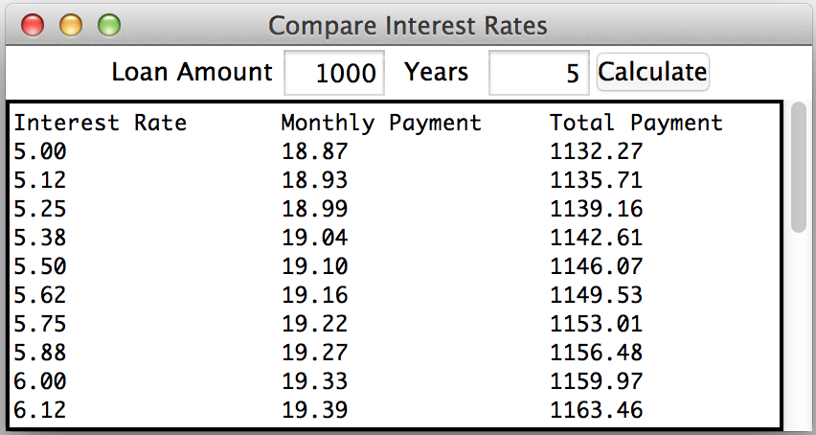Click the 1139.16 total payment value
Screen dimensions: 816x435
[x=596, y=209]
